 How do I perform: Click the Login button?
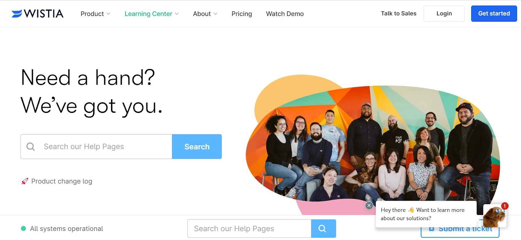444,14
